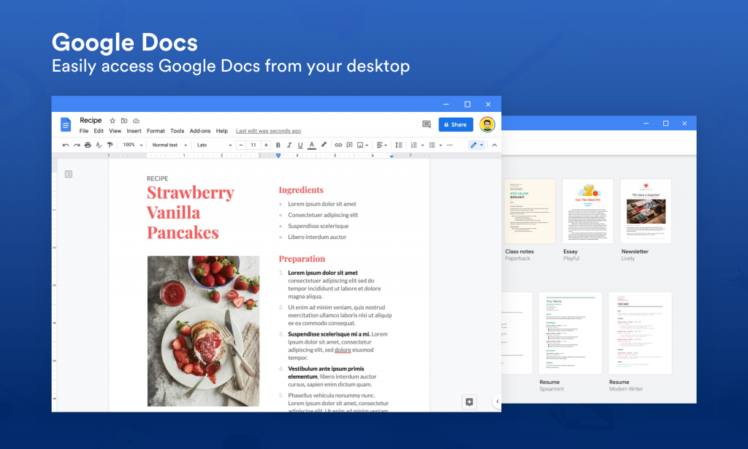Click the font size field showing 11
Screen dimensions: 748x449
tap(253, 145)
